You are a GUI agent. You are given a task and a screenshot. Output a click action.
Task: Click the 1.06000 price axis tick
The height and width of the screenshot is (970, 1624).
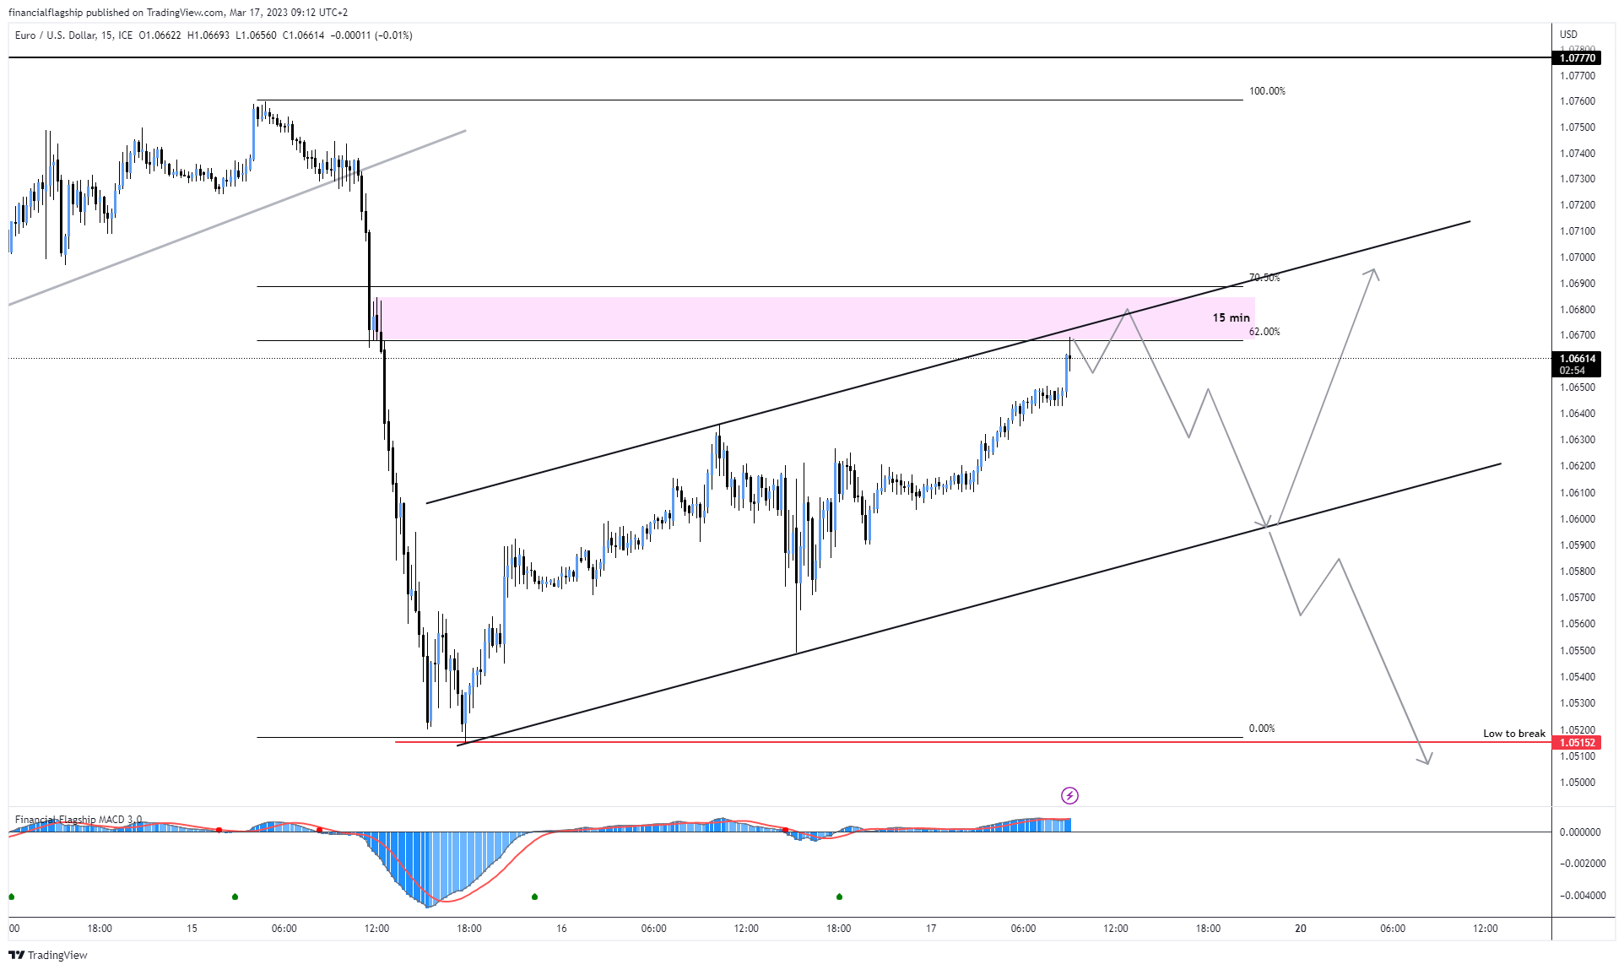(1578, 519)
